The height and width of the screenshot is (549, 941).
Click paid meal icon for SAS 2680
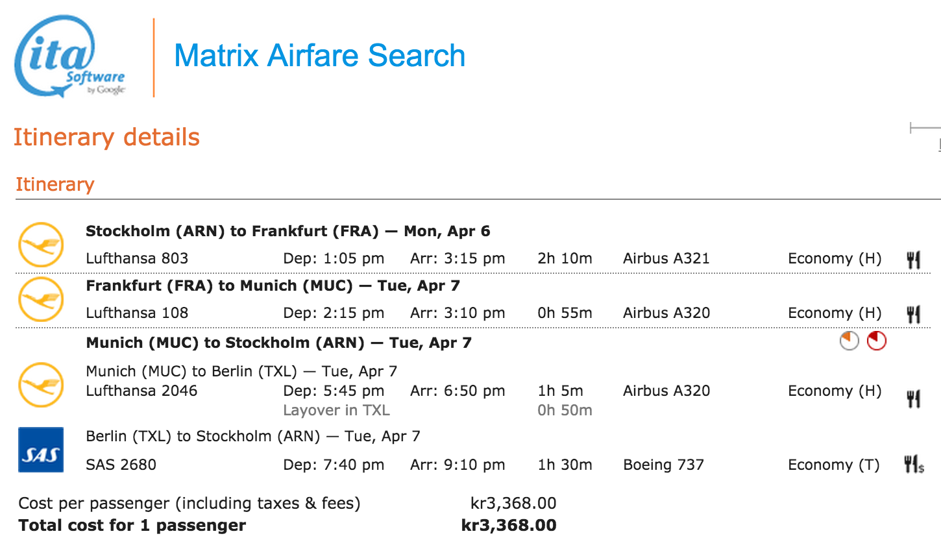coord(914,465)
